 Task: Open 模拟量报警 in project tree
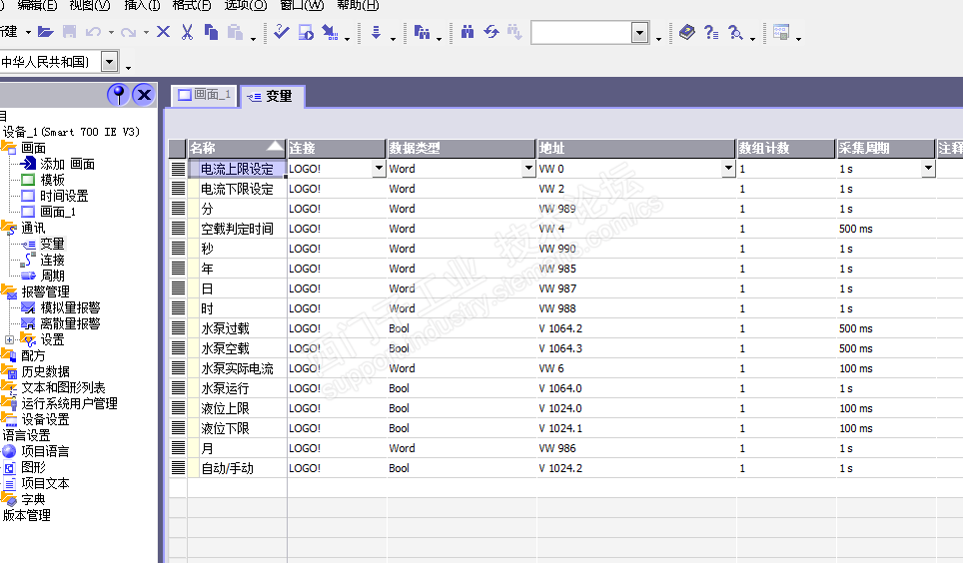(70, 307)
